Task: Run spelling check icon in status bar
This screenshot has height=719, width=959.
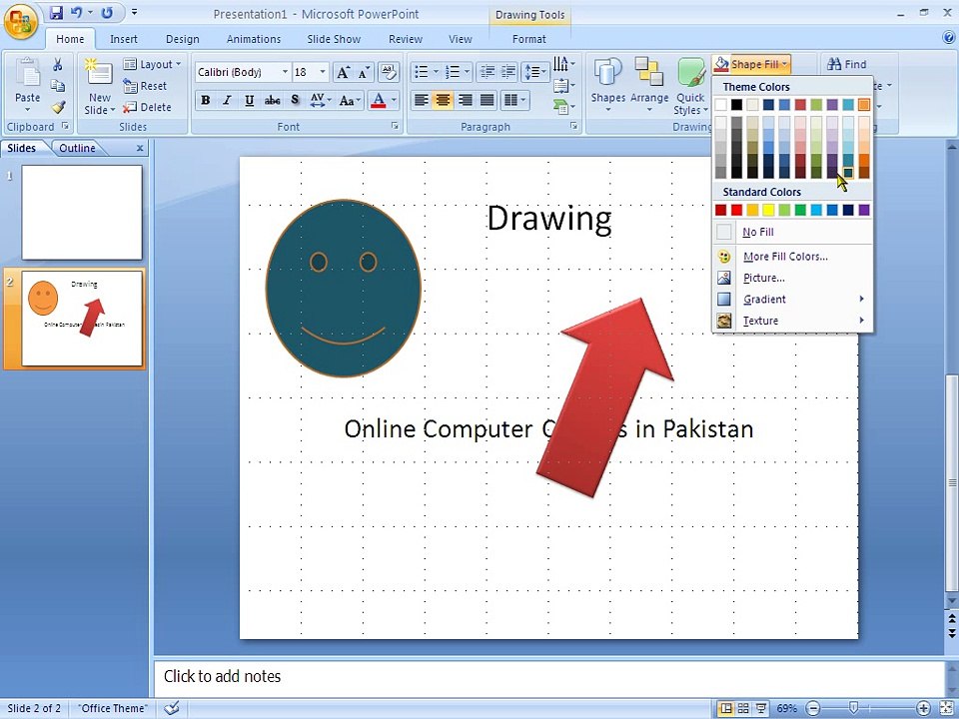Action: click(172, 708)
